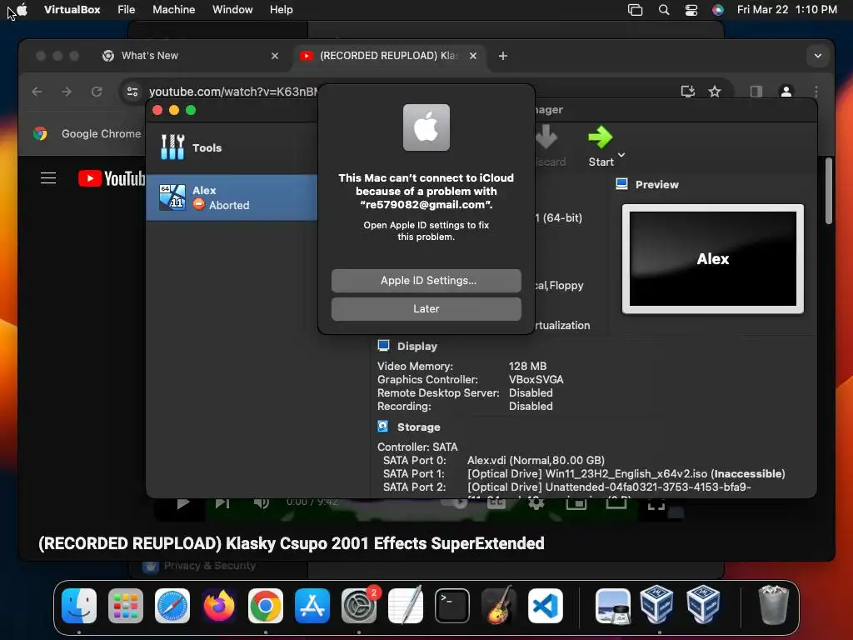Open Control Center in the menu bar
The height and width of the screenshot is (640, 853).
(x=691, y=10)
